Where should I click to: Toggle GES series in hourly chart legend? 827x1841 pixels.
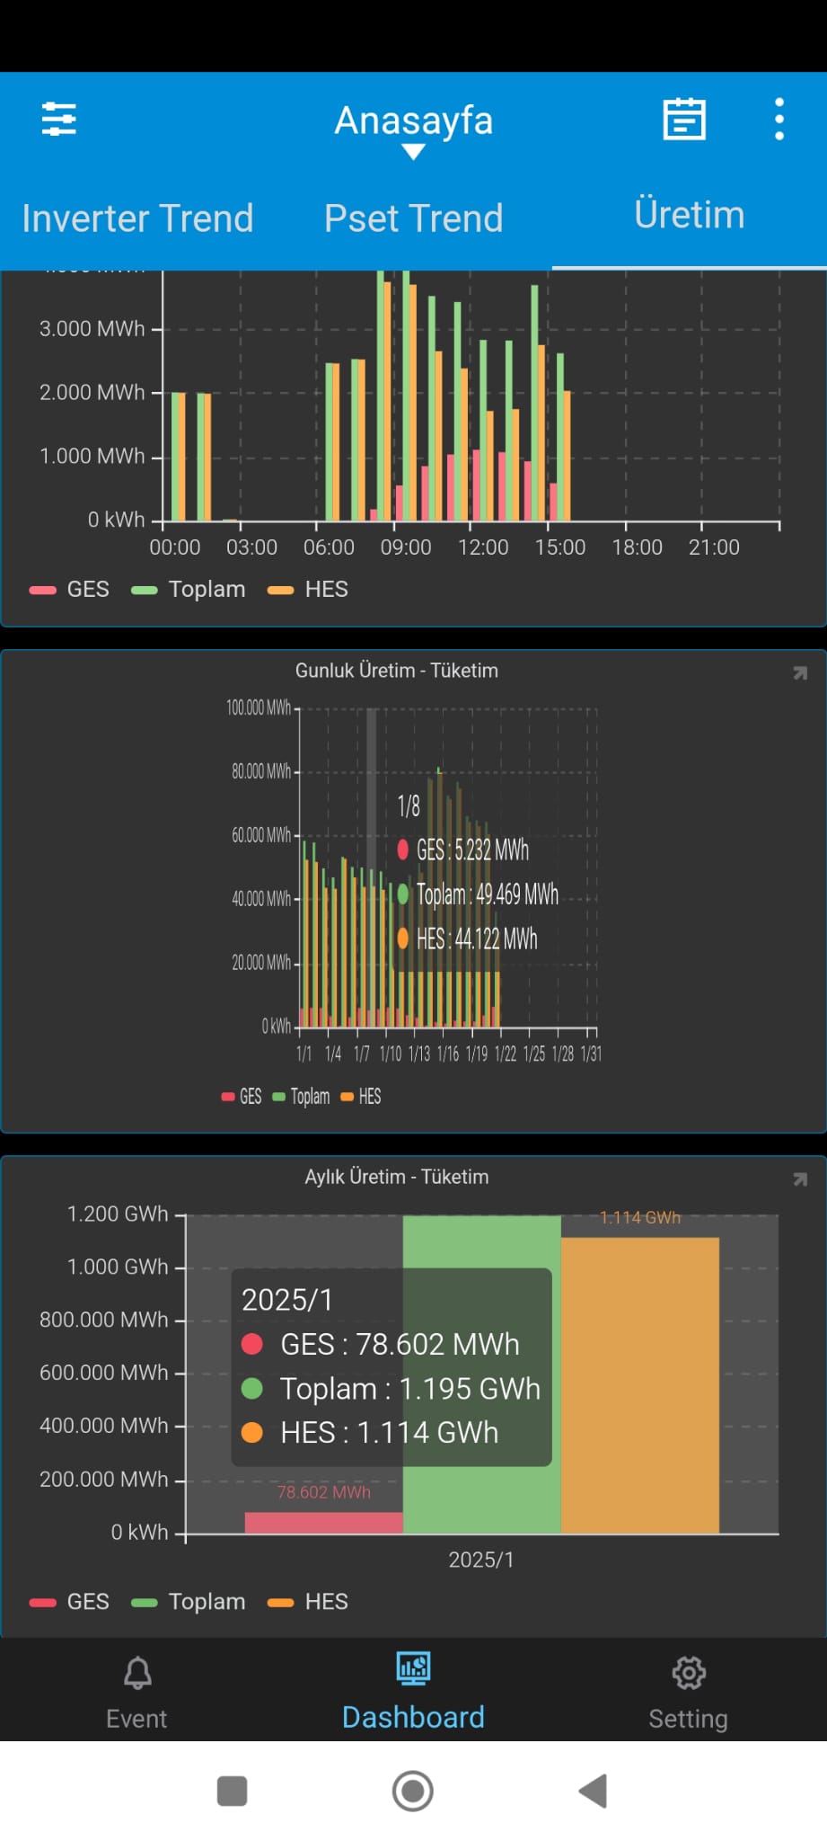(x=70, y=590)
